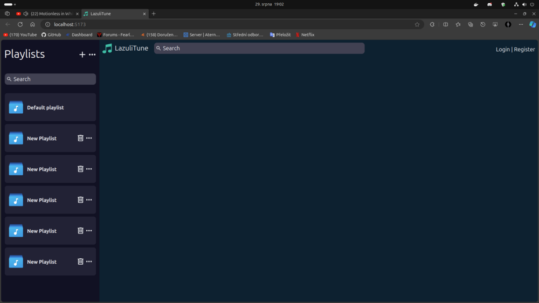The width and height of the screenshot is (539, 303).
Task: Open the Playlists header more options menu
Action: click(x=92, y=54)
